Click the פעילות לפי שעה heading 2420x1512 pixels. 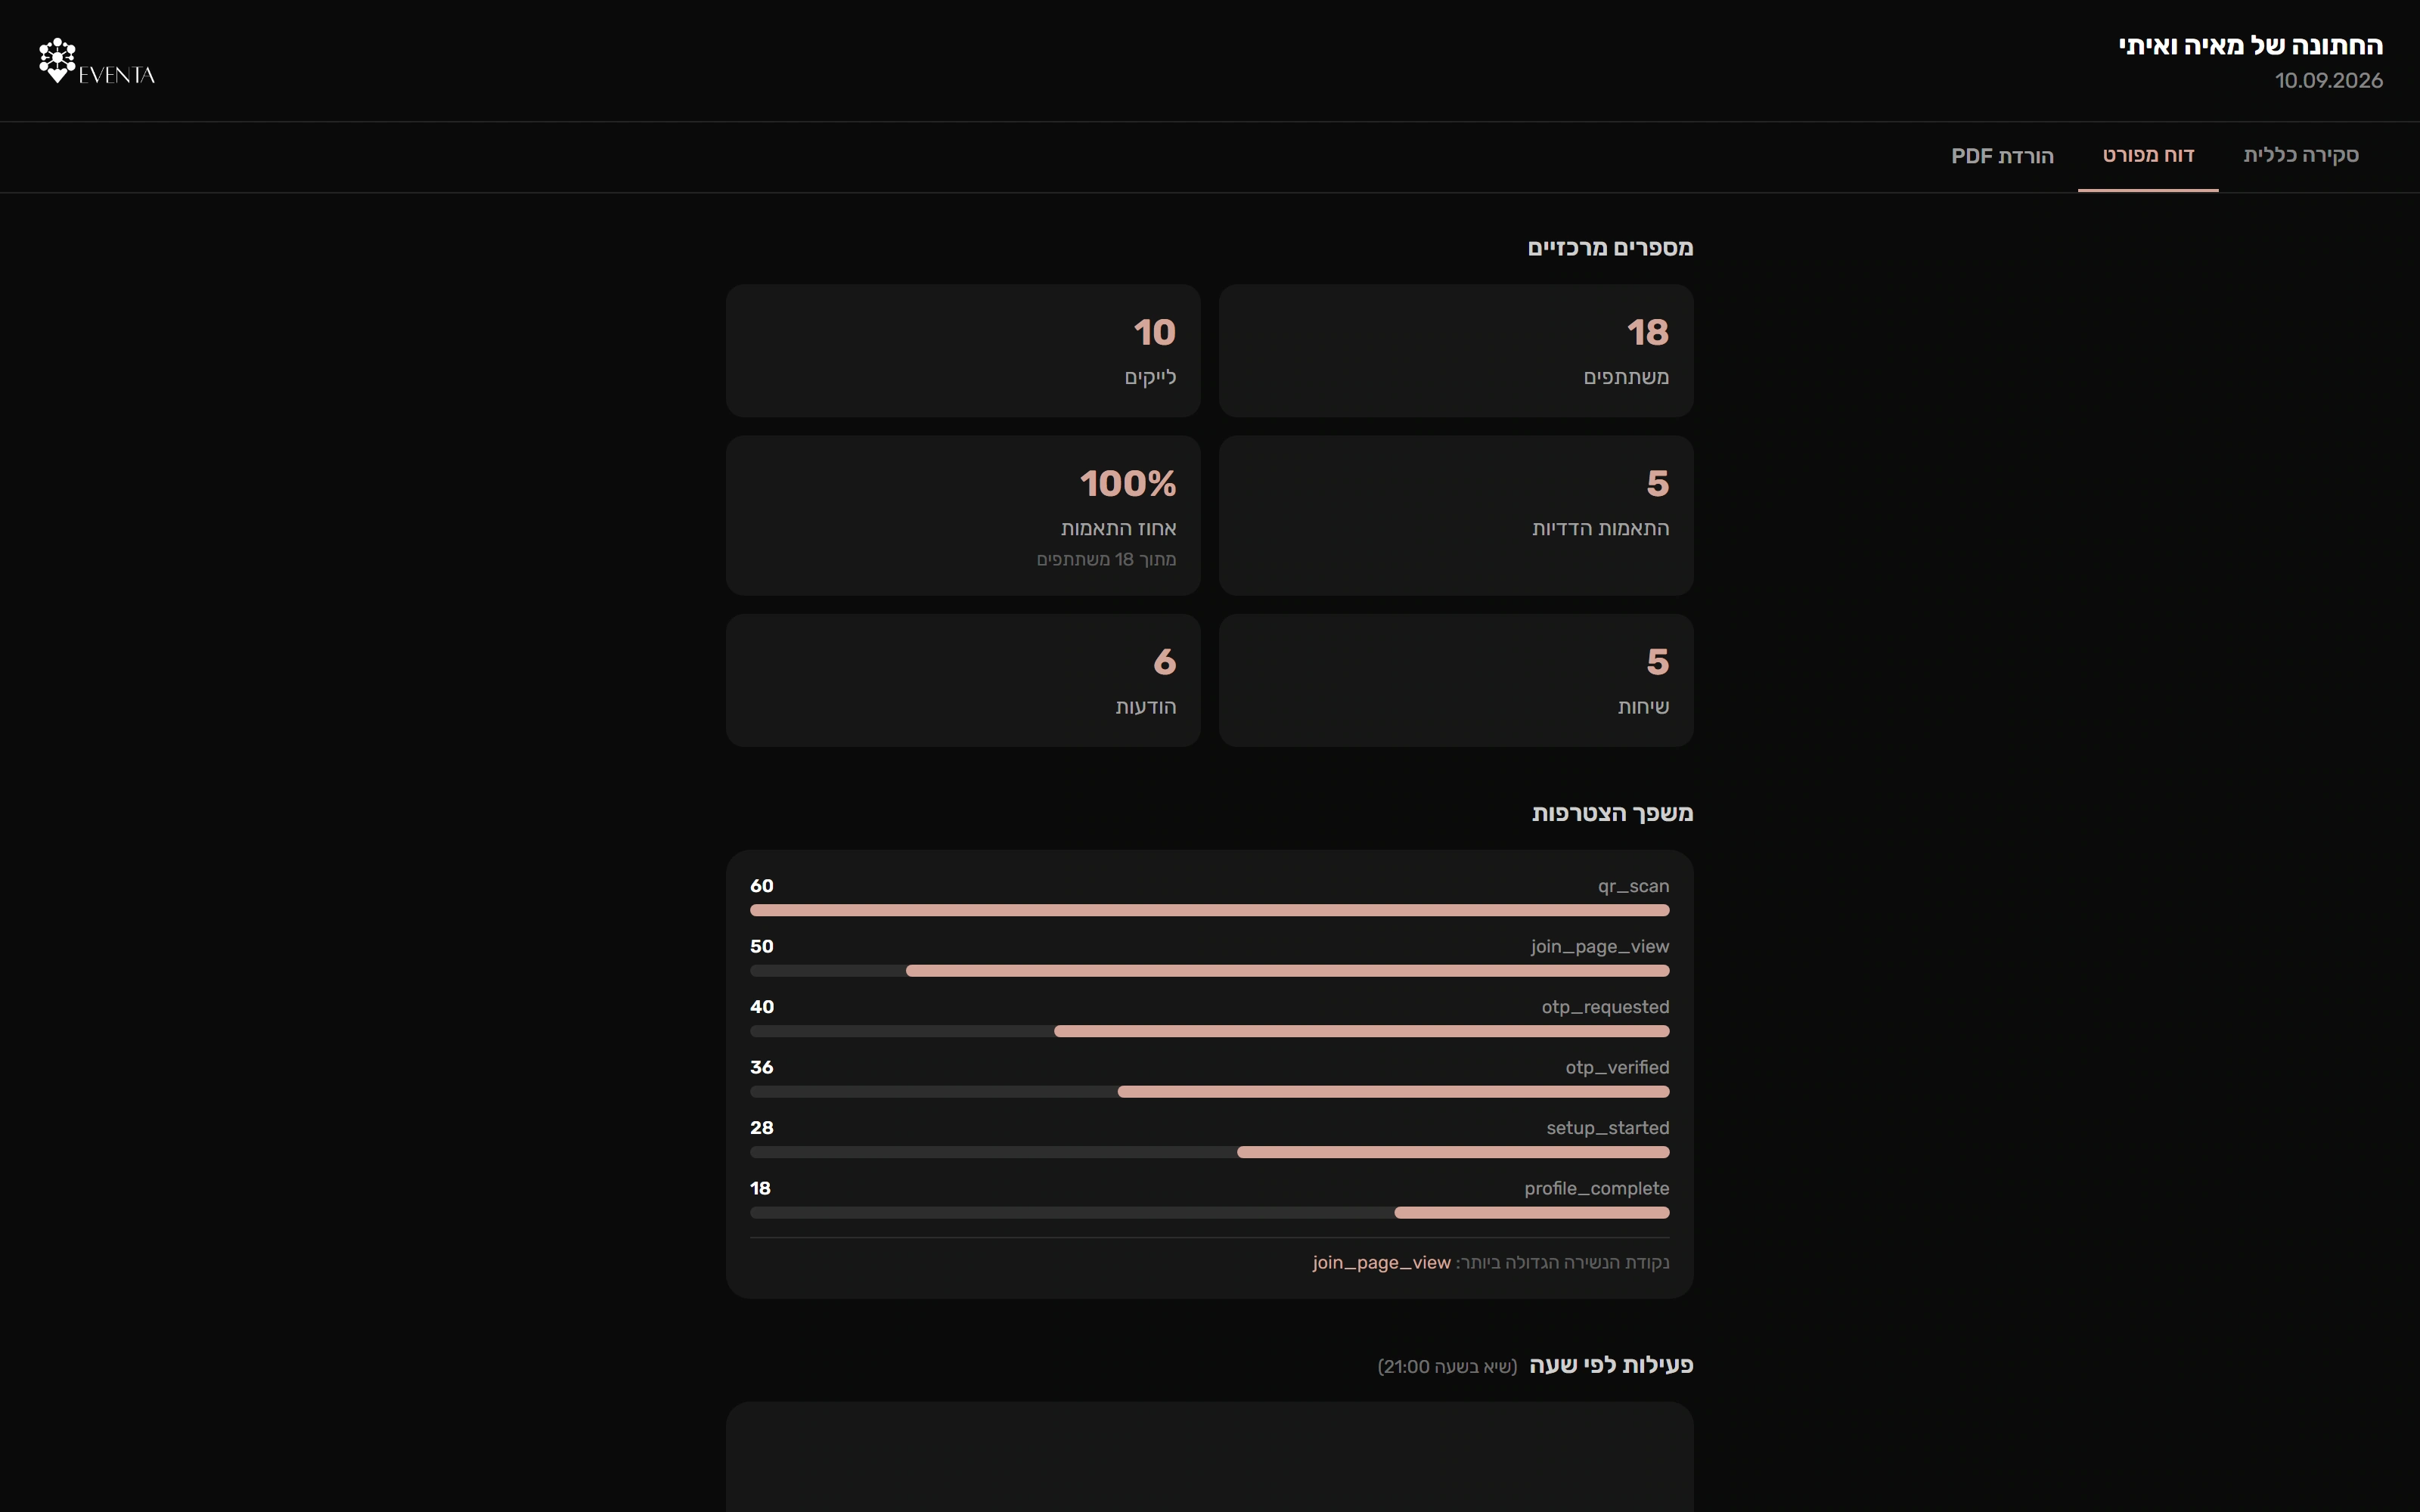point(1611,1365)
